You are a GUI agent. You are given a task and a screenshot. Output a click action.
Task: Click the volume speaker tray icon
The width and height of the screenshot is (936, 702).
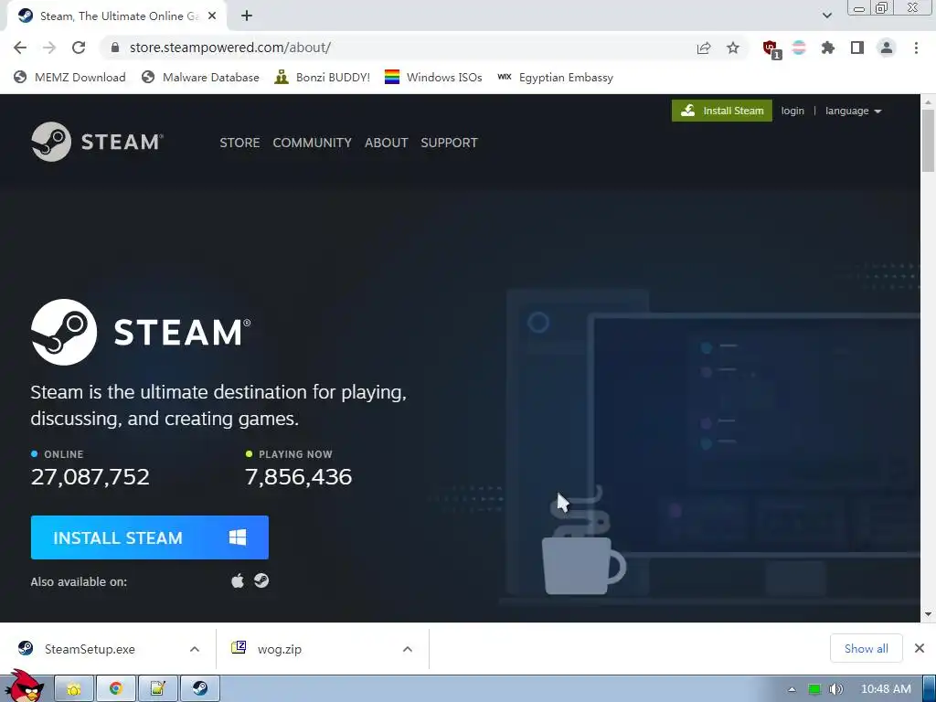(836, 689)
